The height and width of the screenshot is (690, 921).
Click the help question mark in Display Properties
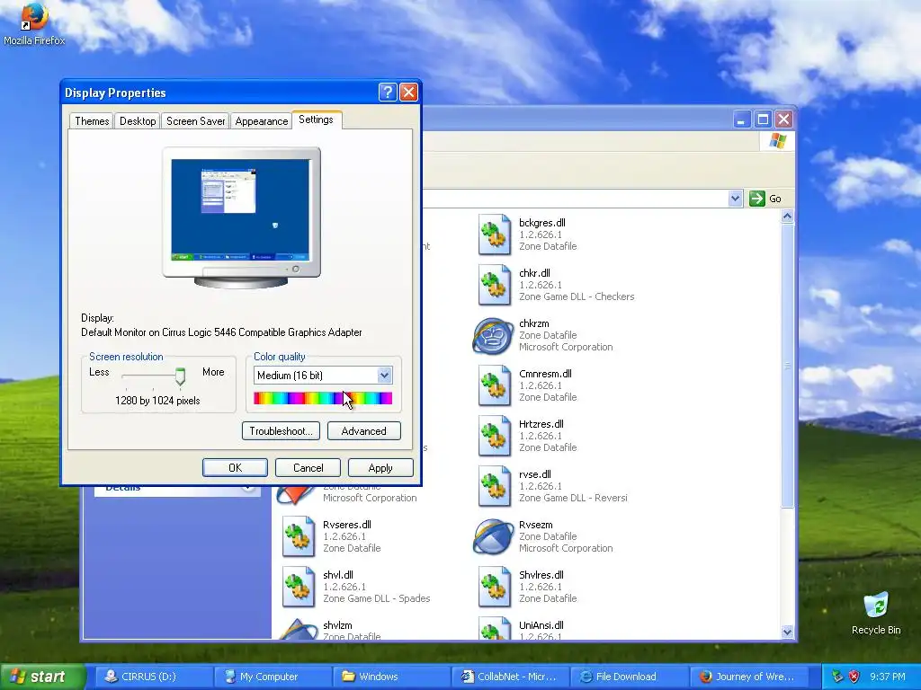(388, 93)
